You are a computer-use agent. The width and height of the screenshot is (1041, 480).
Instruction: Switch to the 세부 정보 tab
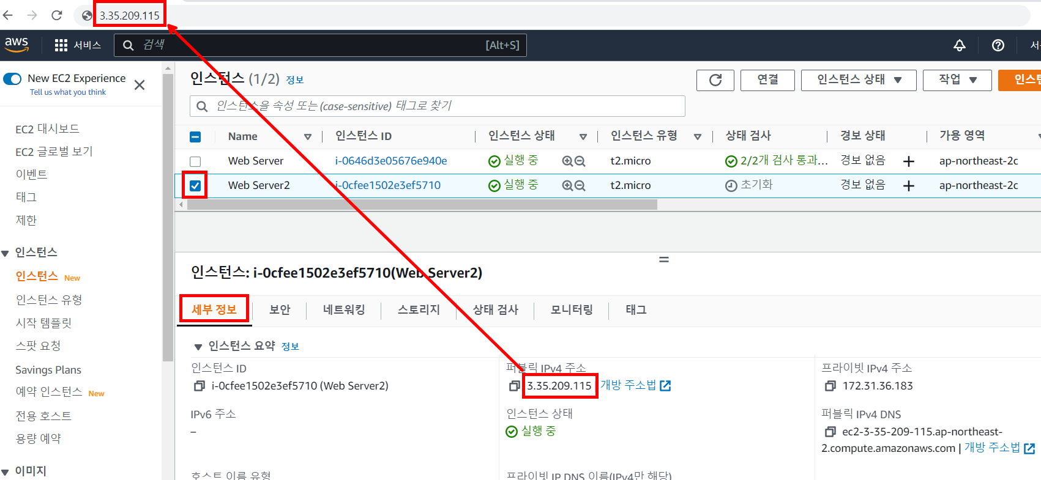click(214, 310)
